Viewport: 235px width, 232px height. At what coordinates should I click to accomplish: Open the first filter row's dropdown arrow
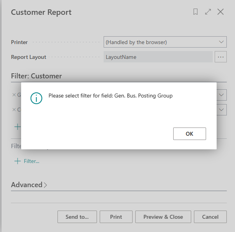tap(222, 95)
